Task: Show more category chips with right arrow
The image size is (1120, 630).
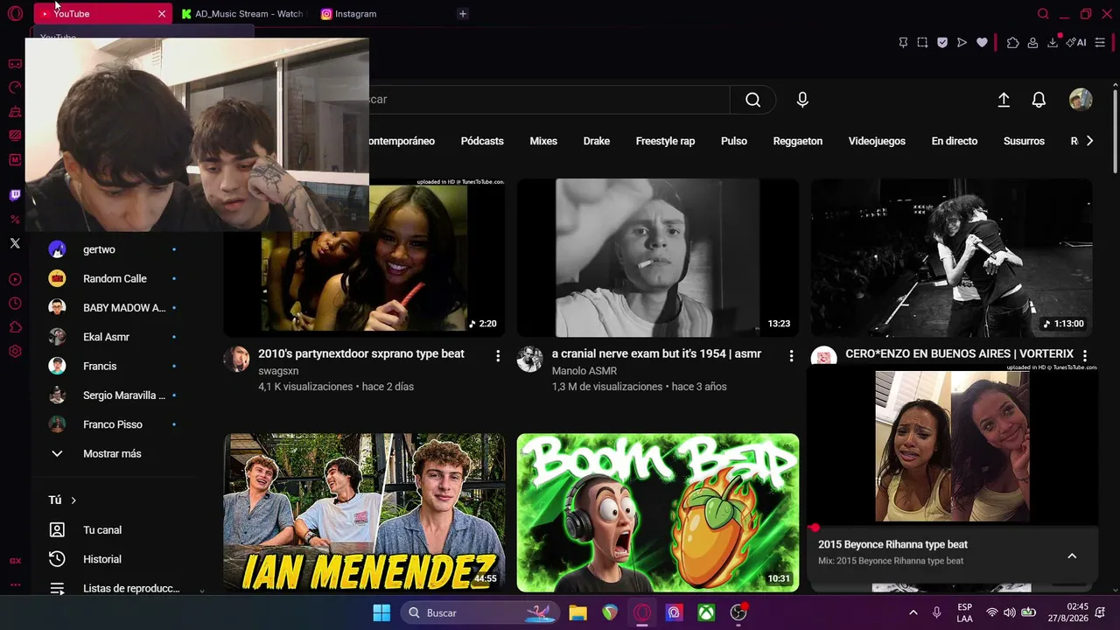Action: 1089,141
